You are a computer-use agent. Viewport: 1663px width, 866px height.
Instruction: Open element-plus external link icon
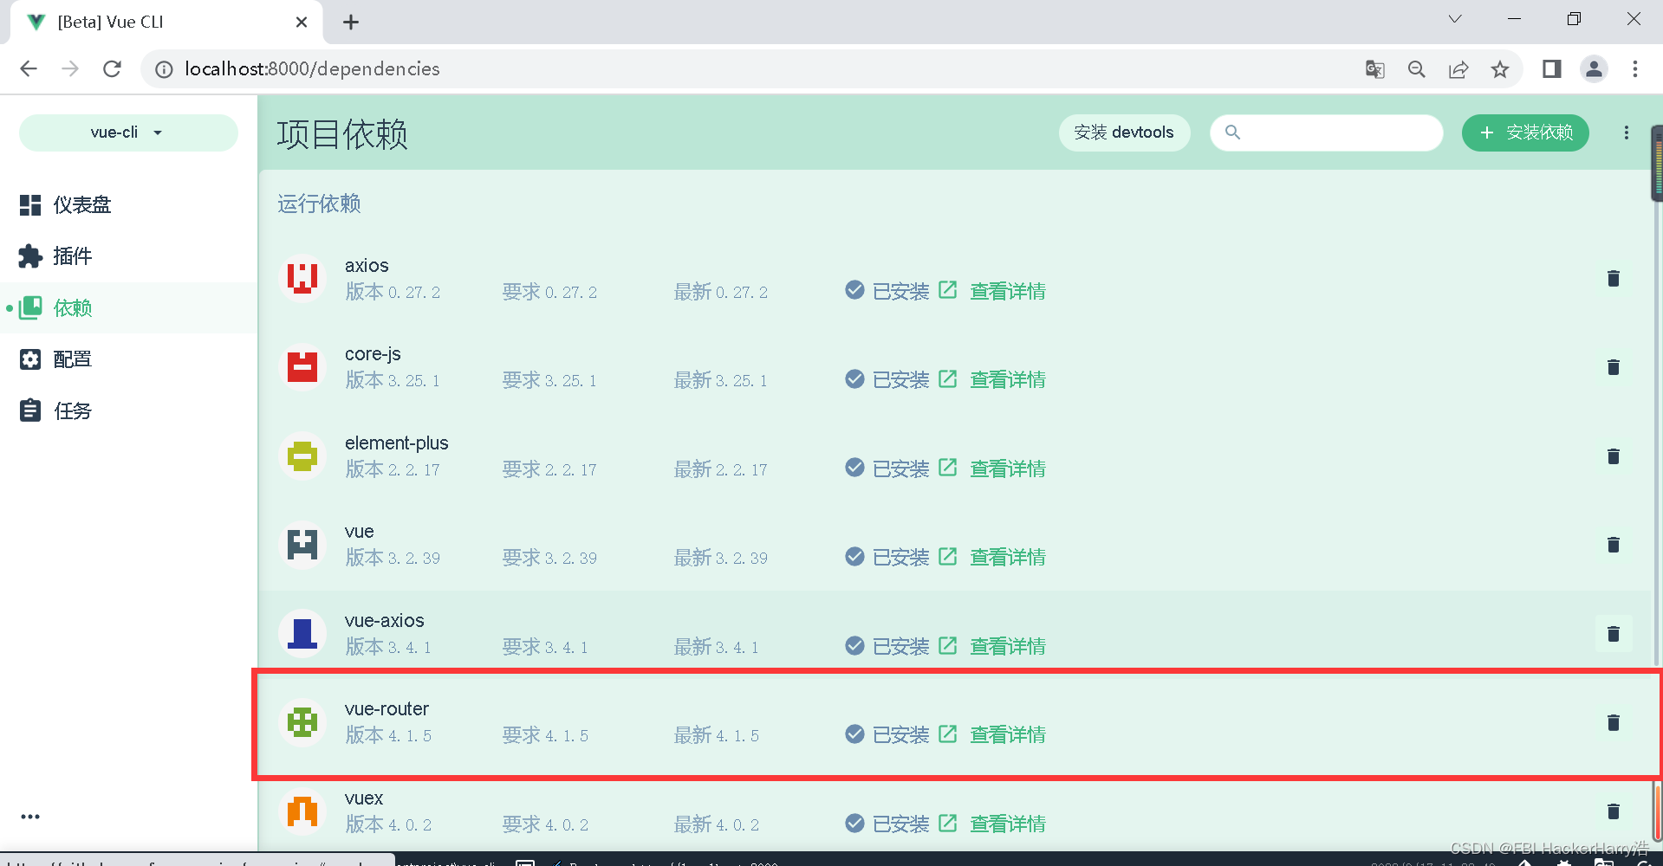click(947, 468)
